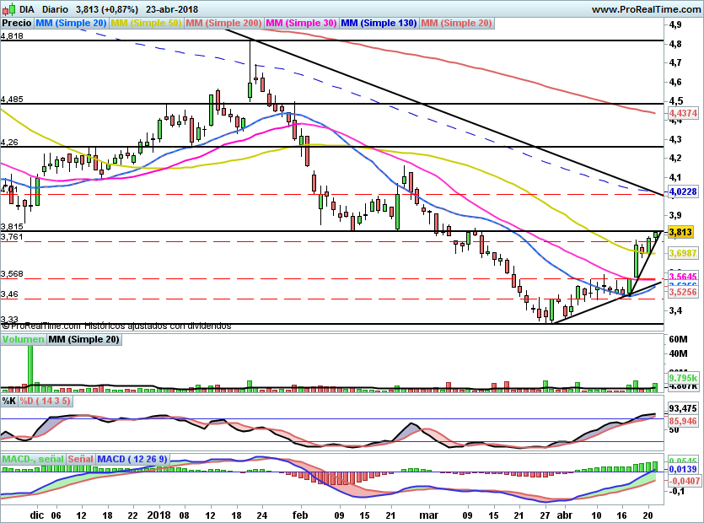
Task: Select the Señal line label
Action: click(80, 459)
